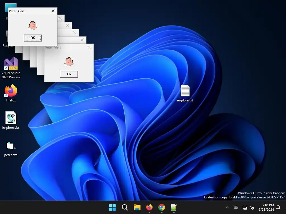
Task: Open File Explorer from the taskbar
Action: pyautogui.click(x=137, y=207)
